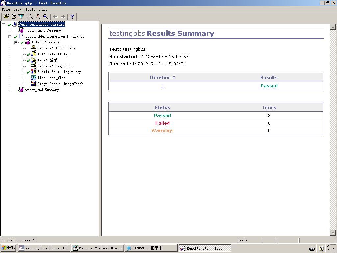Select vuser_init Summary tree row
The width and height of the screenshot is (337, 253).
[43, 30]
